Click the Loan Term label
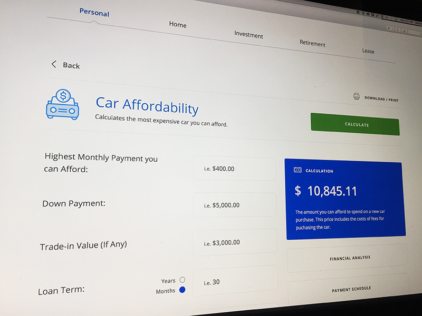The width and height of the screenshot is (422, 316). pyautogui.click(x=61, y=291)
